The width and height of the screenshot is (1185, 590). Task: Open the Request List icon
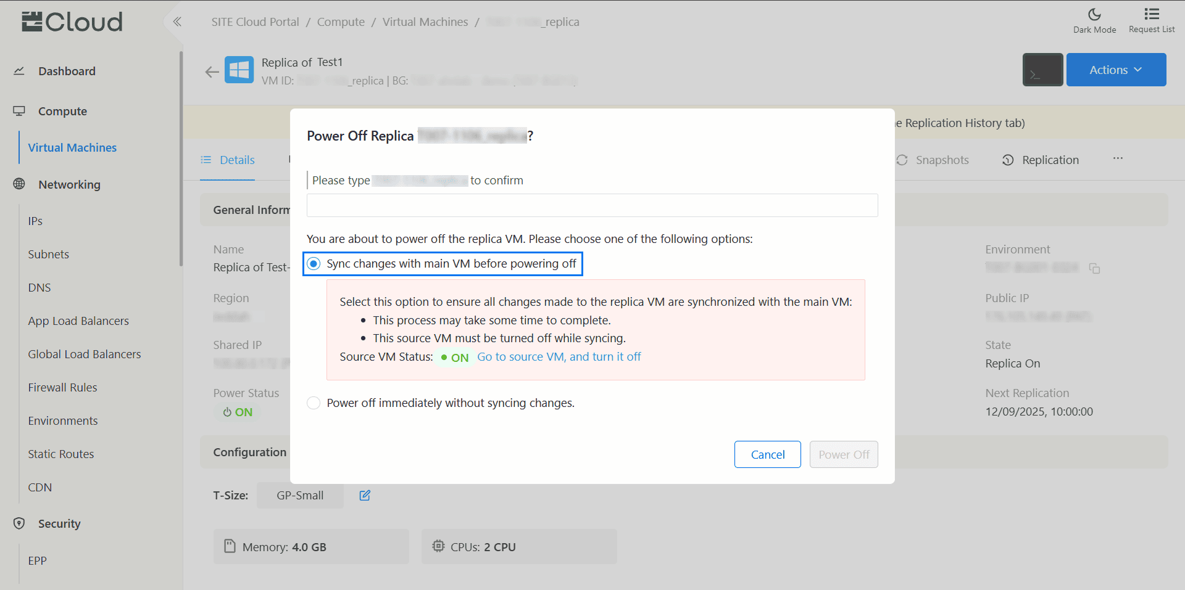[x=1151, y=15]
